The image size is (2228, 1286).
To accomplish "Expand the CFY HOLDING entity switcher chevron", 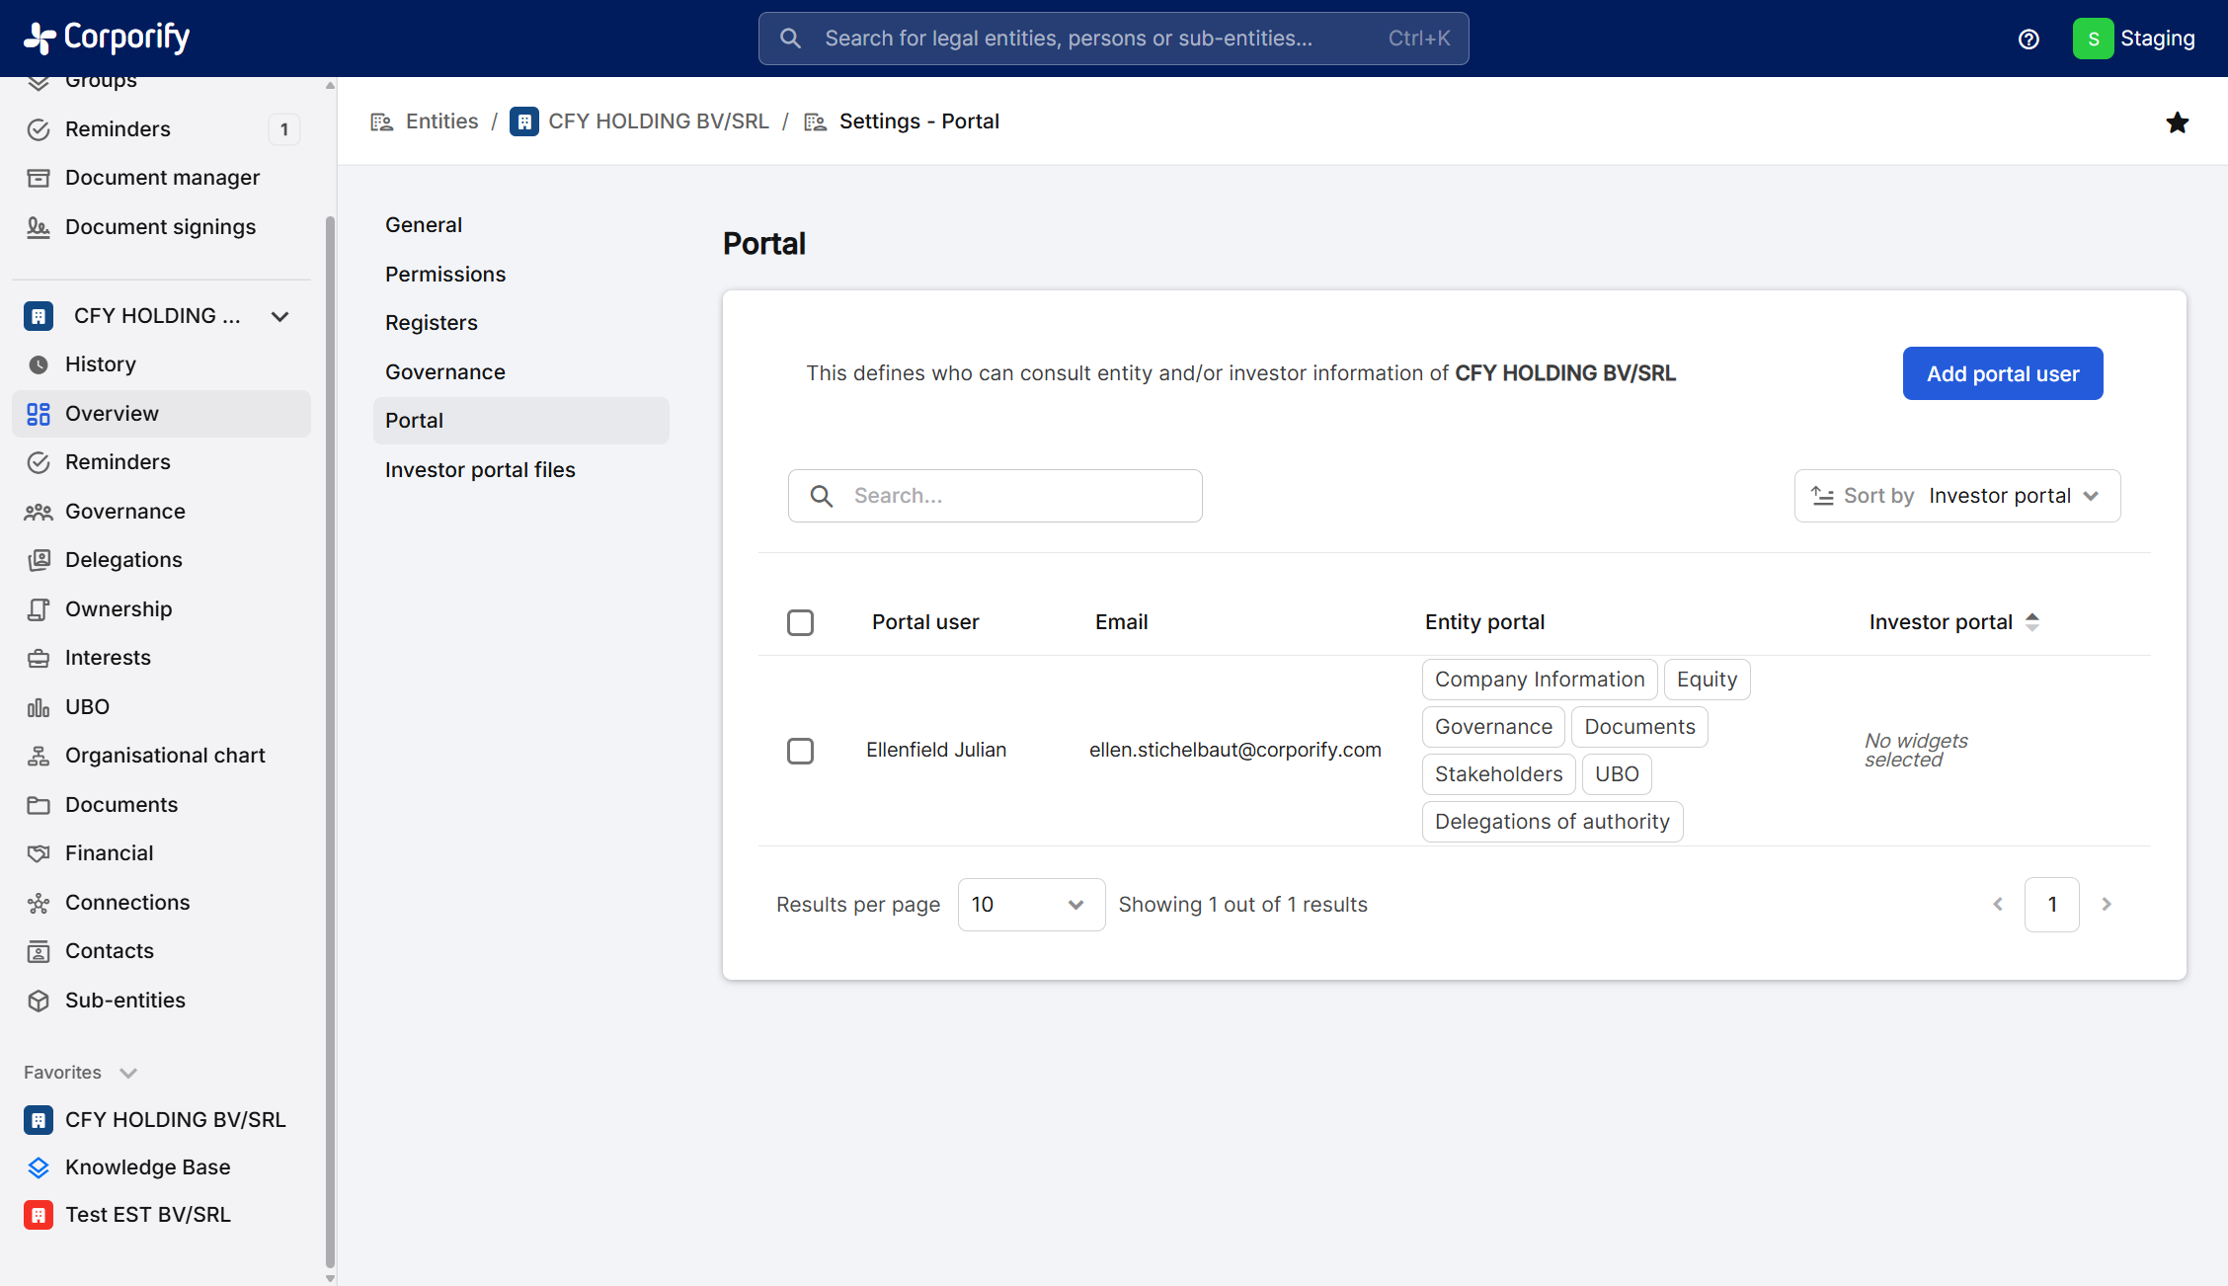I will coord(280,316).
